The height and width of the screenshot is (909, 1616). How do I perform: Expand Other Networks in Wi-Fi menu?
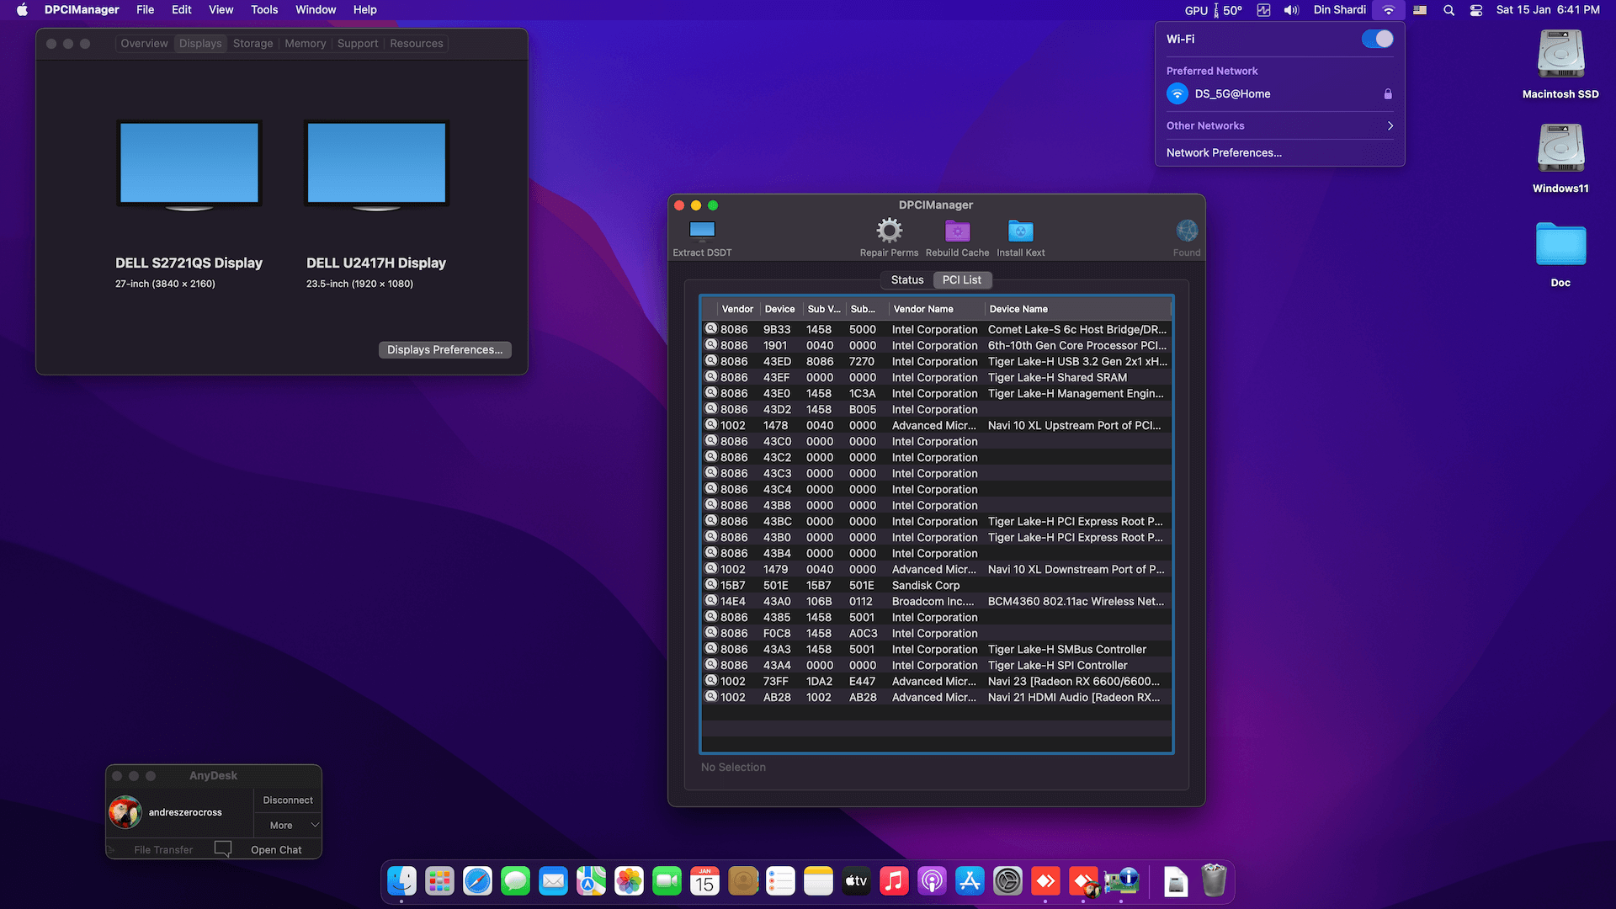[x=1278, y=125]
